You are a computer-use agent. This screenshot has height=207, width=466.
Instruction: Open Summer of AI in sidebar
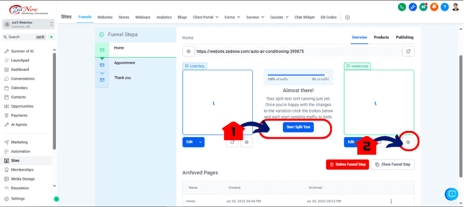click(22, 51)
